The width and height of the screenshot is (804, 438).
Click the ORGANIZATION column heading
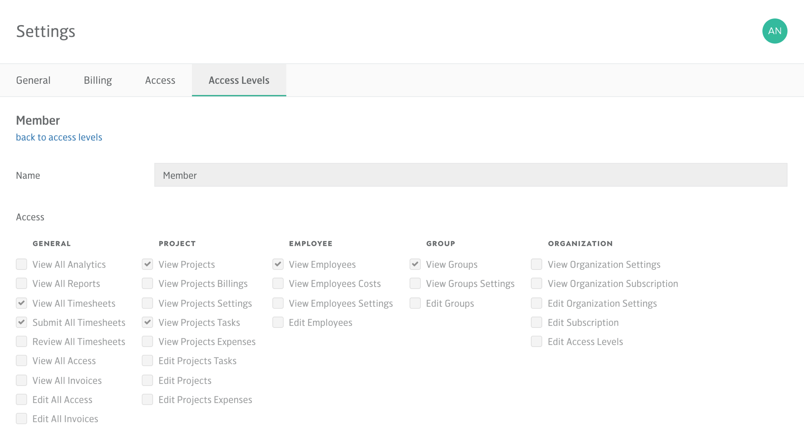click(x=580, y=243)
